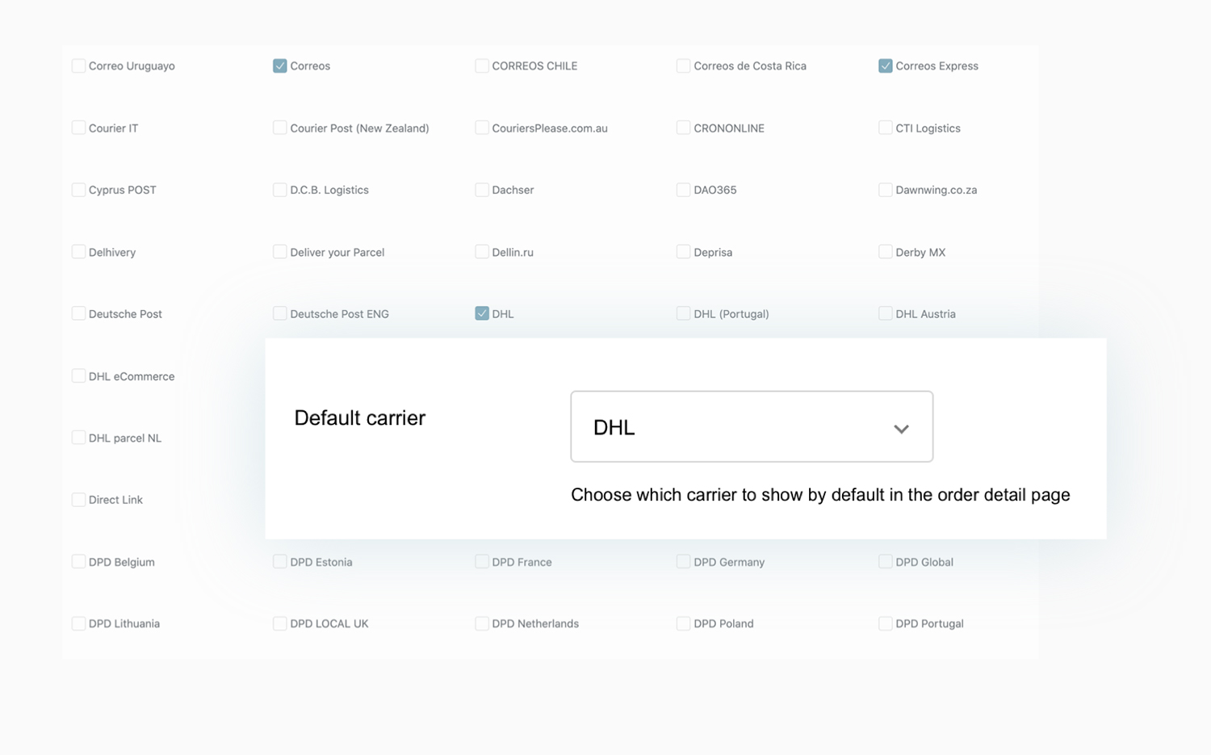Check the Delhivery carrier box
The height and width of the screenshot is (755, 1211).
(78, 252)
